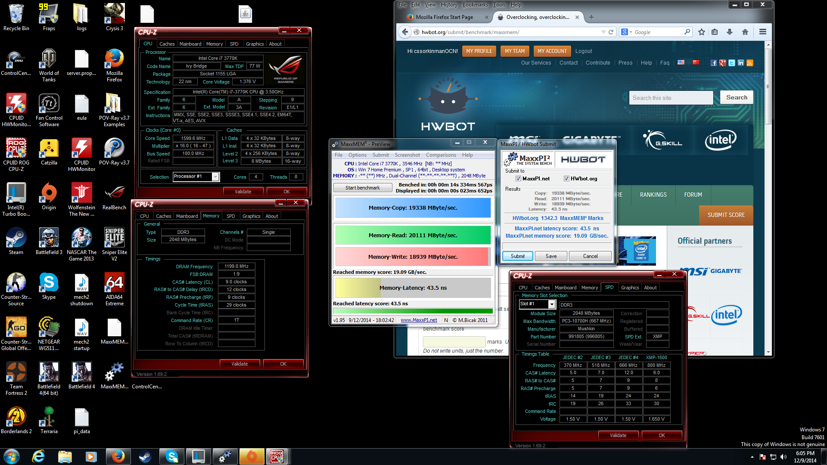Open World of Tanks desktop icon
This screenshot has width=827, height=465.
49,65
